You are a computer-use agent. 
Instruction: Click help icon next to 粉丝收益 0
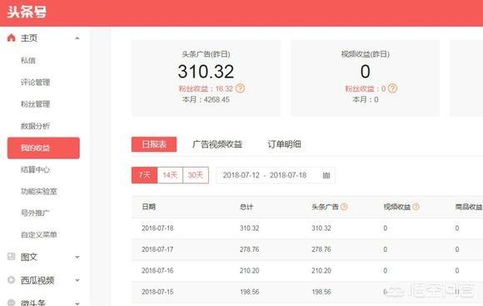(392, 88)
